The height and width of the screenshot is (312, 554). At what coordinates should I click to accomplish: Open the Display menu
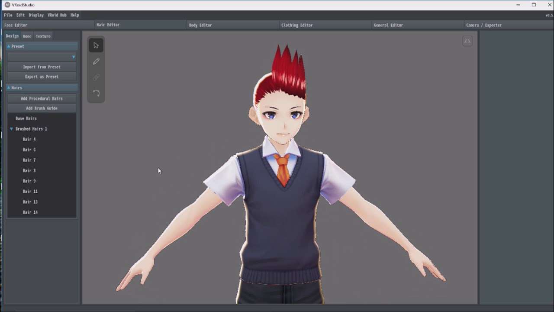(x=36, y=15)
